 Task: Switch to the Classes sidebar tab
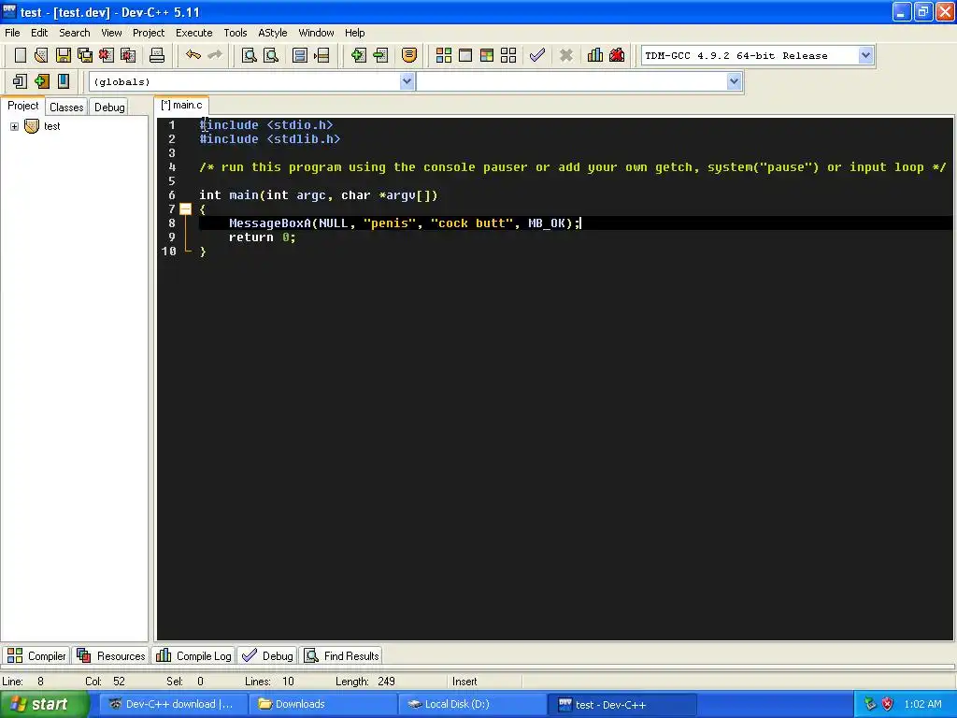(66, 107)
